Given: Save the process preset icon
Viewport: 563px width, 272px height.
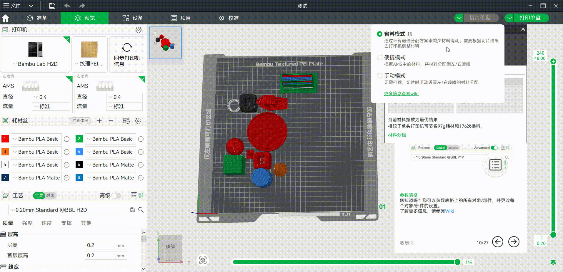Looking at the screenshot, I should [133, 210].
